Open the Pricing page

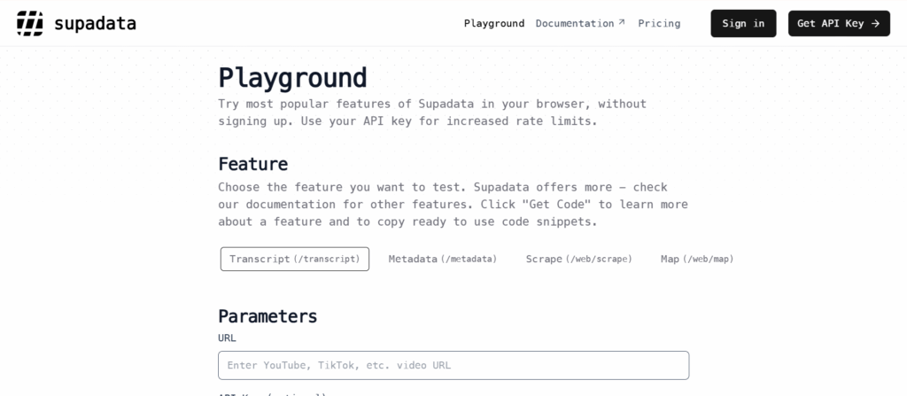coord(659,23)
